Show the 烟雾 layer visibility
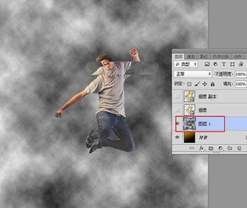Screen dimensions: 247x208 pos(177,110)
